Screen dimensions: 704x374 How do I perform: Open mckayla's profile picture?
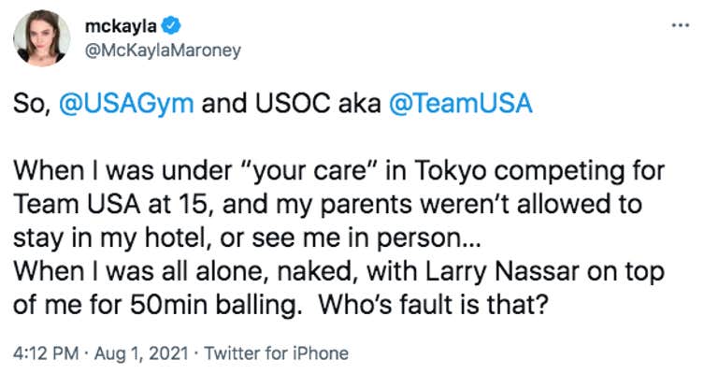tap(37, 37)
